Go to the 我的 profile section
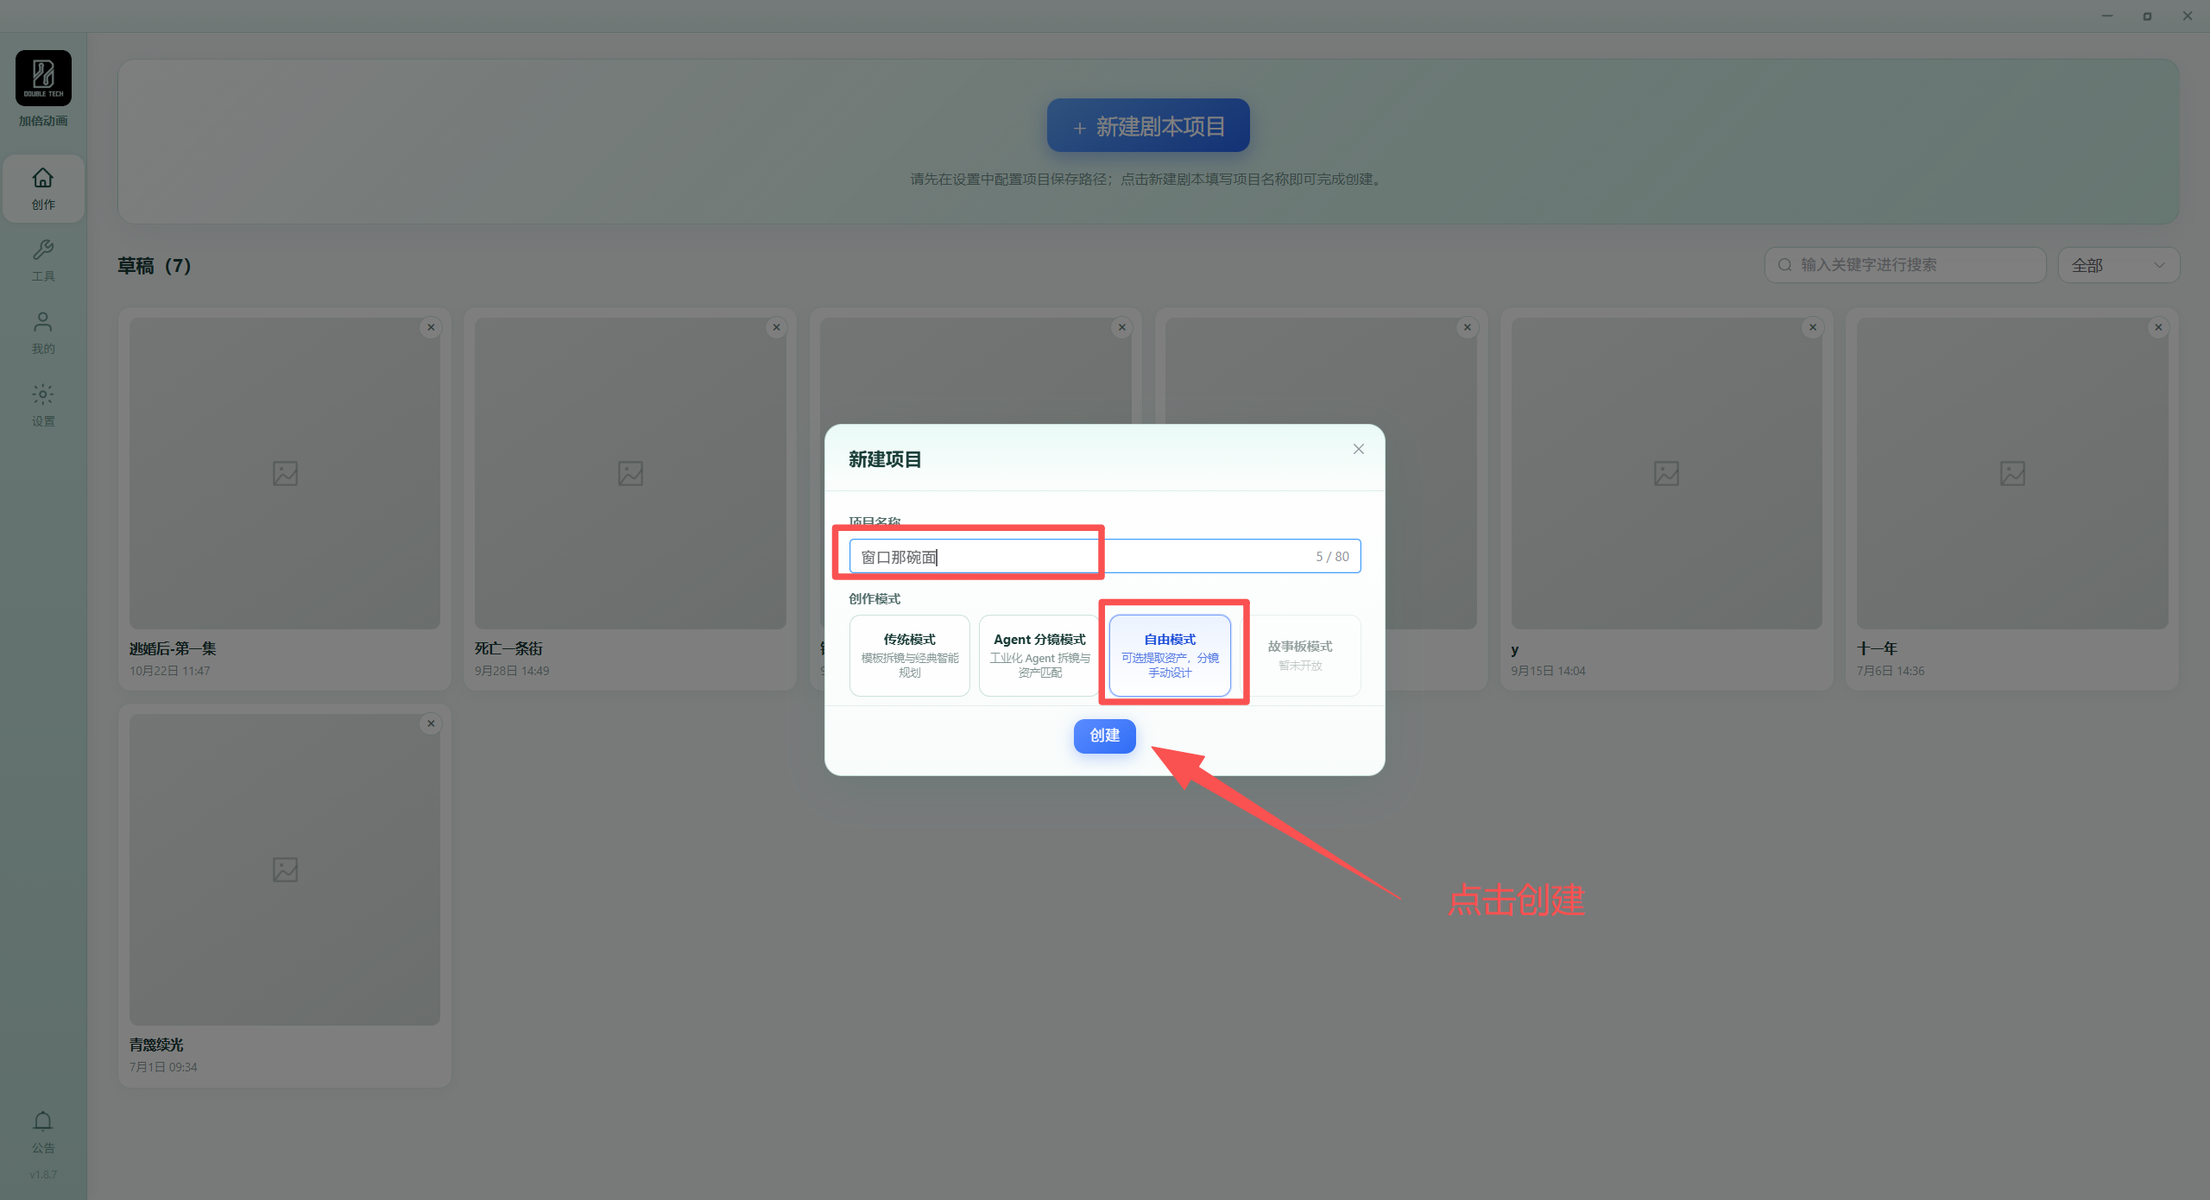Screen dimensions: 2210x1200 (x=43, y=333)
